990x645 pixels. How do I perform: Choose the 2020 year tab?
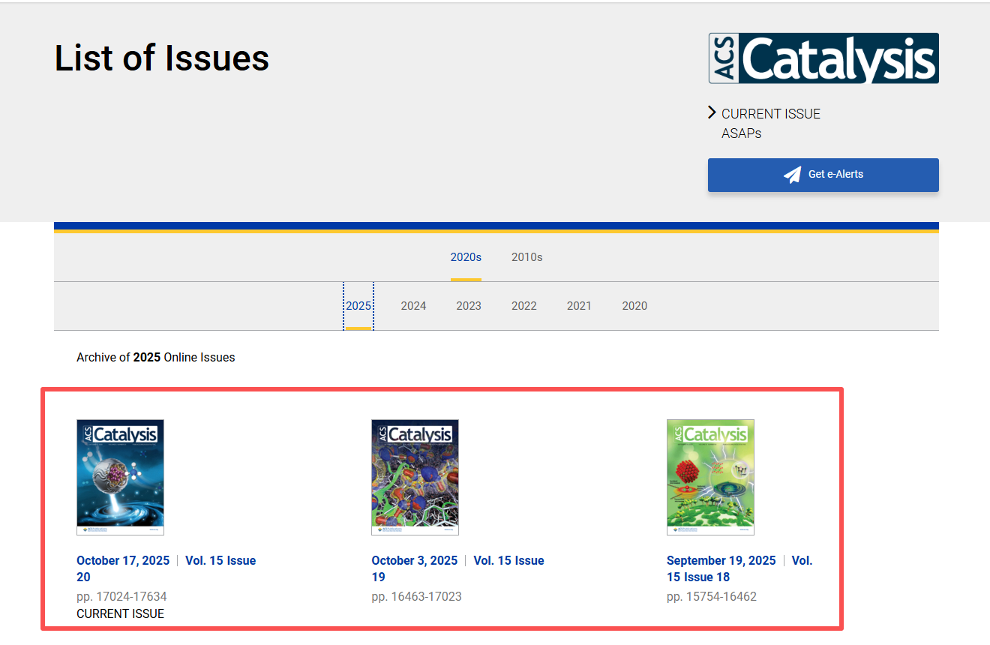coord(634,306)
